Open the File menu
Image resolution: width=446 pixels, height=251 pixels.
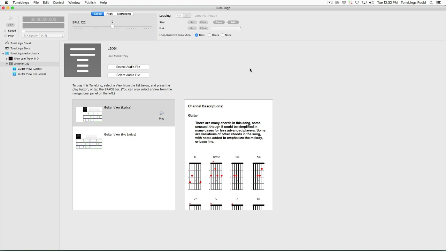point(36,2)
